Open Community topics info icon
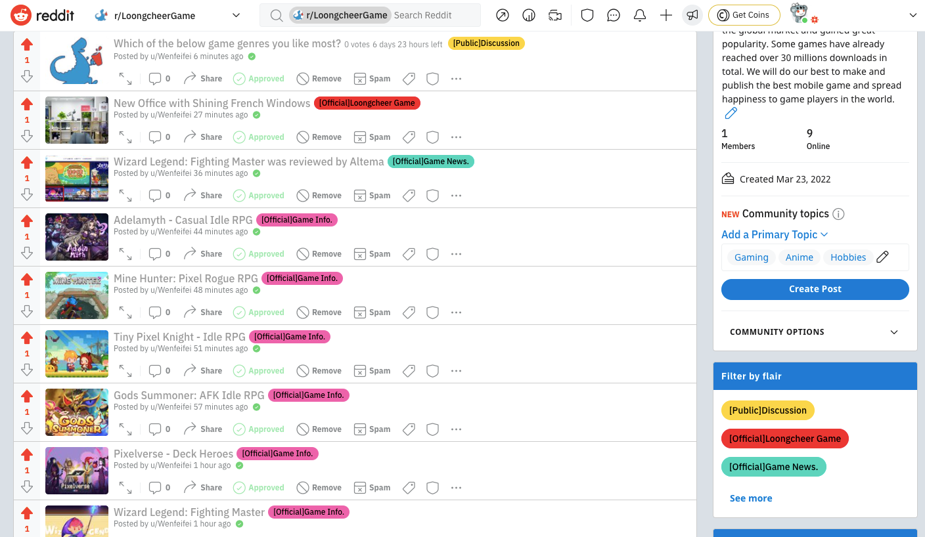Screen dimensions: 925x537 [838, 214]
